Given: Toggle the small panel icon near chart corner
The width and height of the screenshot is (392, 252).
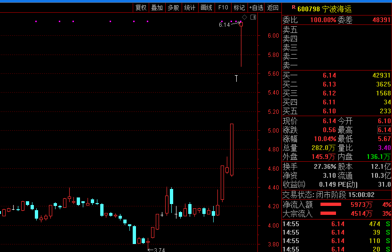Looking at the screenshot, I should click(x=253, y=17).
